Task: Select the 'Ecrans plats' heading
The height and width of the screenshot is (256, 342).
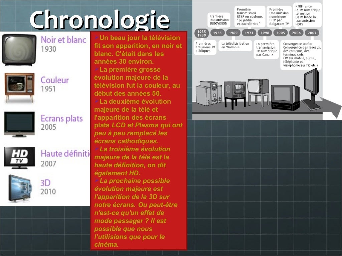Action: tap(62, 118)
